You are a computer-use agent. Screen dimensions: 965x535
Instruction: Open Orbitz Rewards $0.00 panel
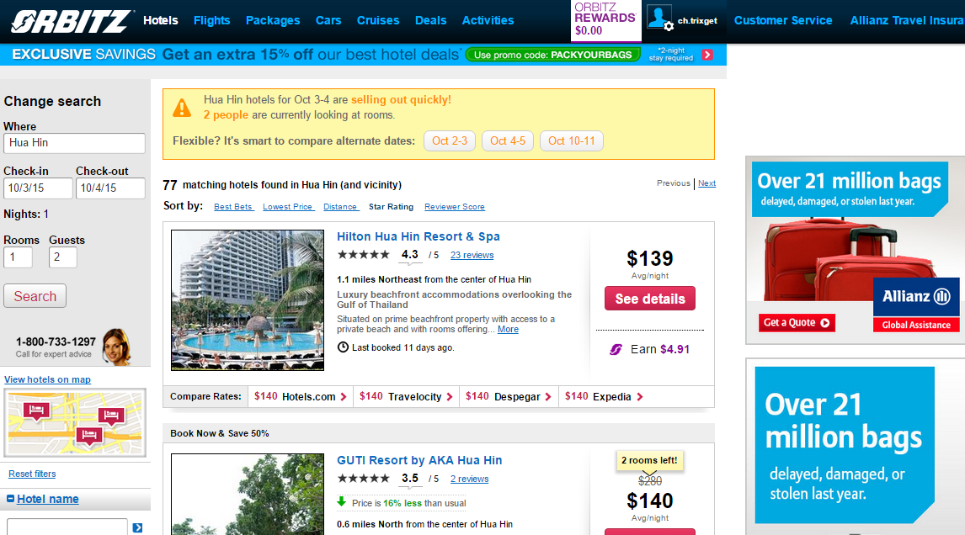coord(605,19)
